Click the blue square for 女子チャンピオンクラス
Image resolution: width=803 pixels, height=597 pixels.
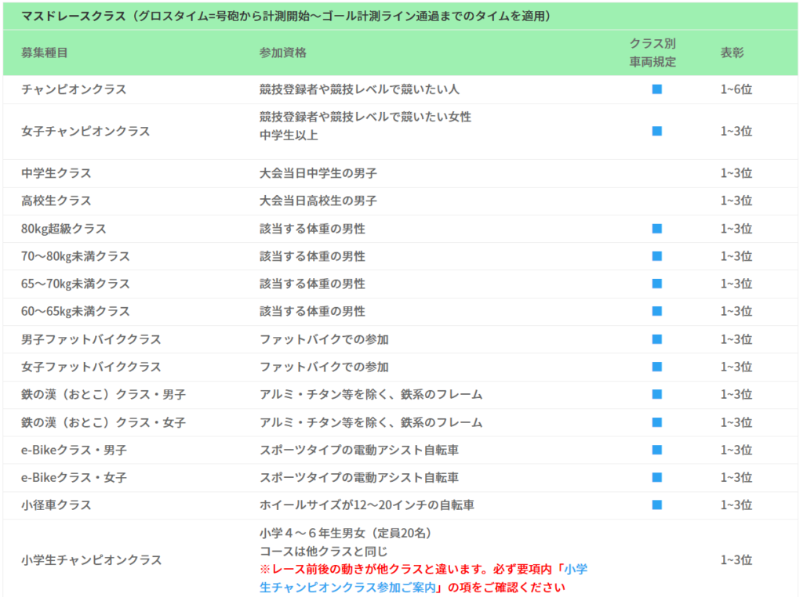(657, 131)
